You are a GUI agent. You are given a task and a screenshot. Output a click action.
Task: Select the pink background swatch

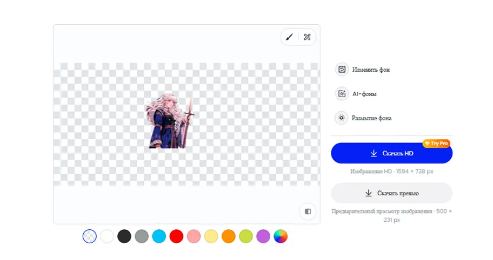pyautogui.click(x=194, y=236)
